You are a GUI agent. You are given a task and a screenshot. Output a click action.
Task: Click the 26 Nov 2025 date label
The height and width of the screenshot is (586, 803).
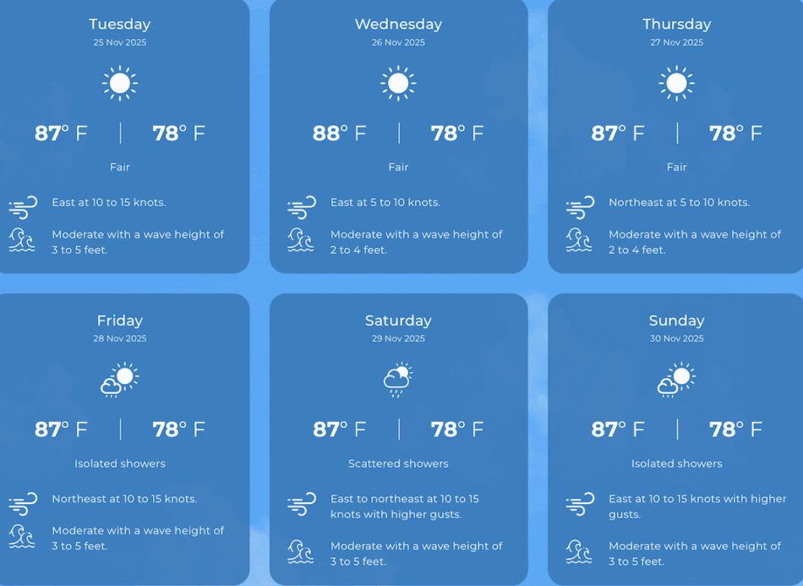point(398,42)
